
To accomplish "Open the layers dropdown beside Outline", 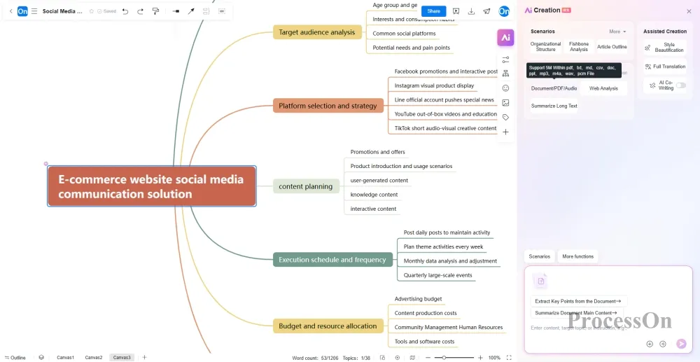I will (41, 357).
